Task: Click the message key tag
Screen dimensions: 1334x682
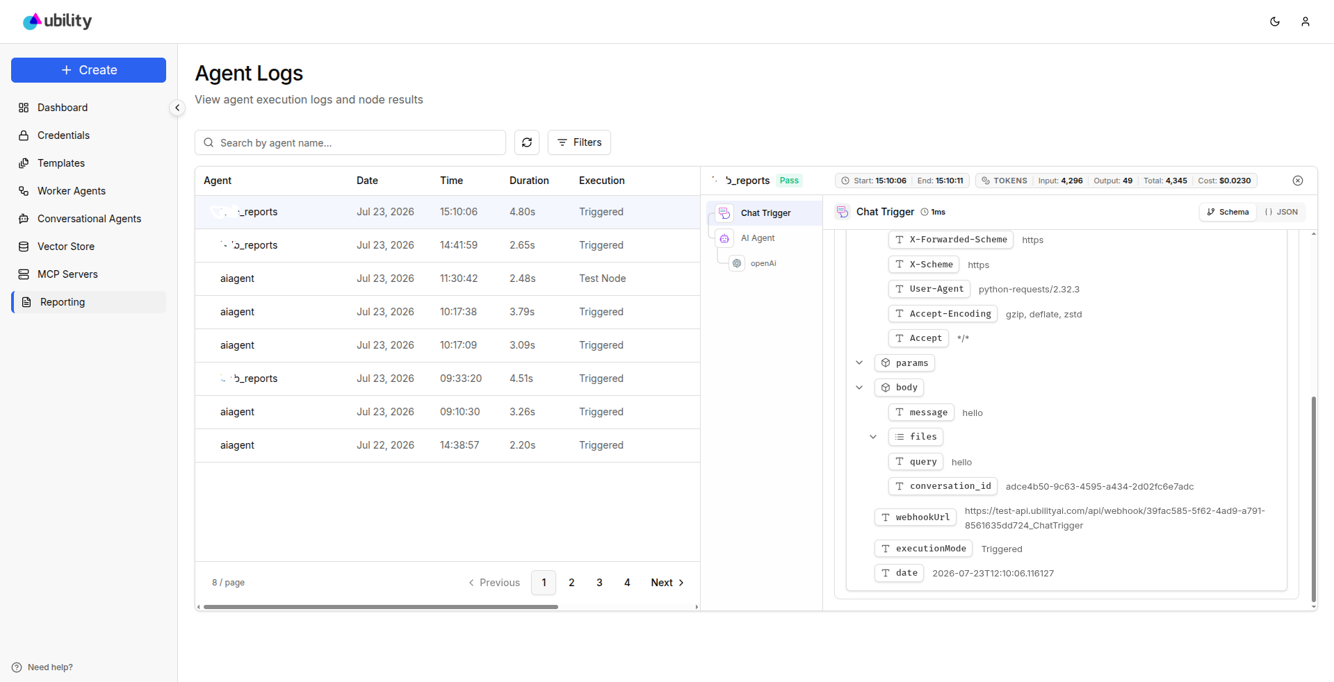Action: coord(921,413)
